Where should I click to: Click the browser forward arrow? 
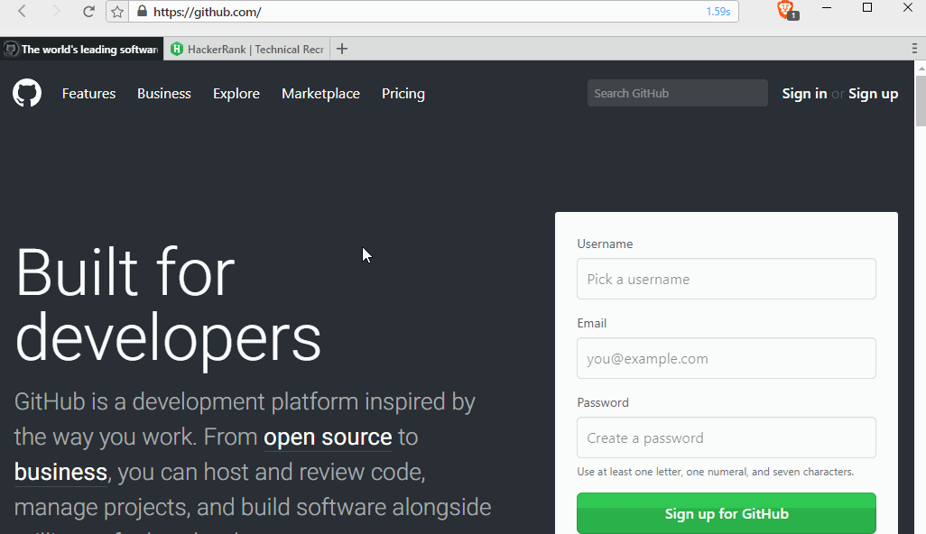56,11
